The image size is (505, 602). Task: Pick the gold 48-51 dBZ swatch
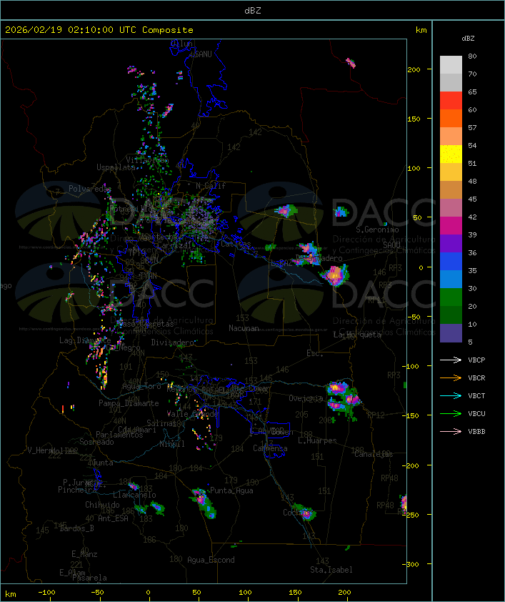pos(451,172)
